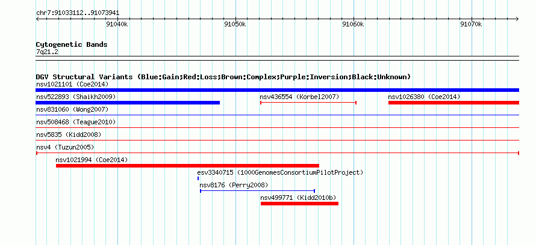This screenshot has width=536, height=245.
Task: Click the 91040k ruler tick label
Action: (x=117, y=24)
